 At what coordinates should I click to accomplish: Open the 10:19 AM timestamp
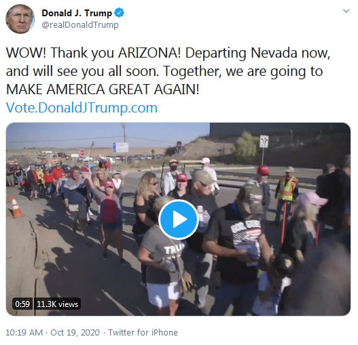point(24,333)
